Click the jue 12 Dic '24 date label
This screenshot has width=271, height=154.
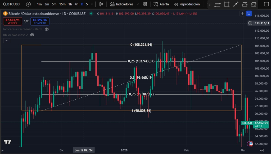pyautogui.click(x=84, y=150)
